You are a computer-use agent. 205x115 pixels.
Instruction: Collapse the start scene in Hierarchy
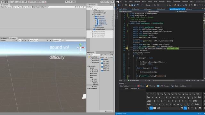point(91,9)
